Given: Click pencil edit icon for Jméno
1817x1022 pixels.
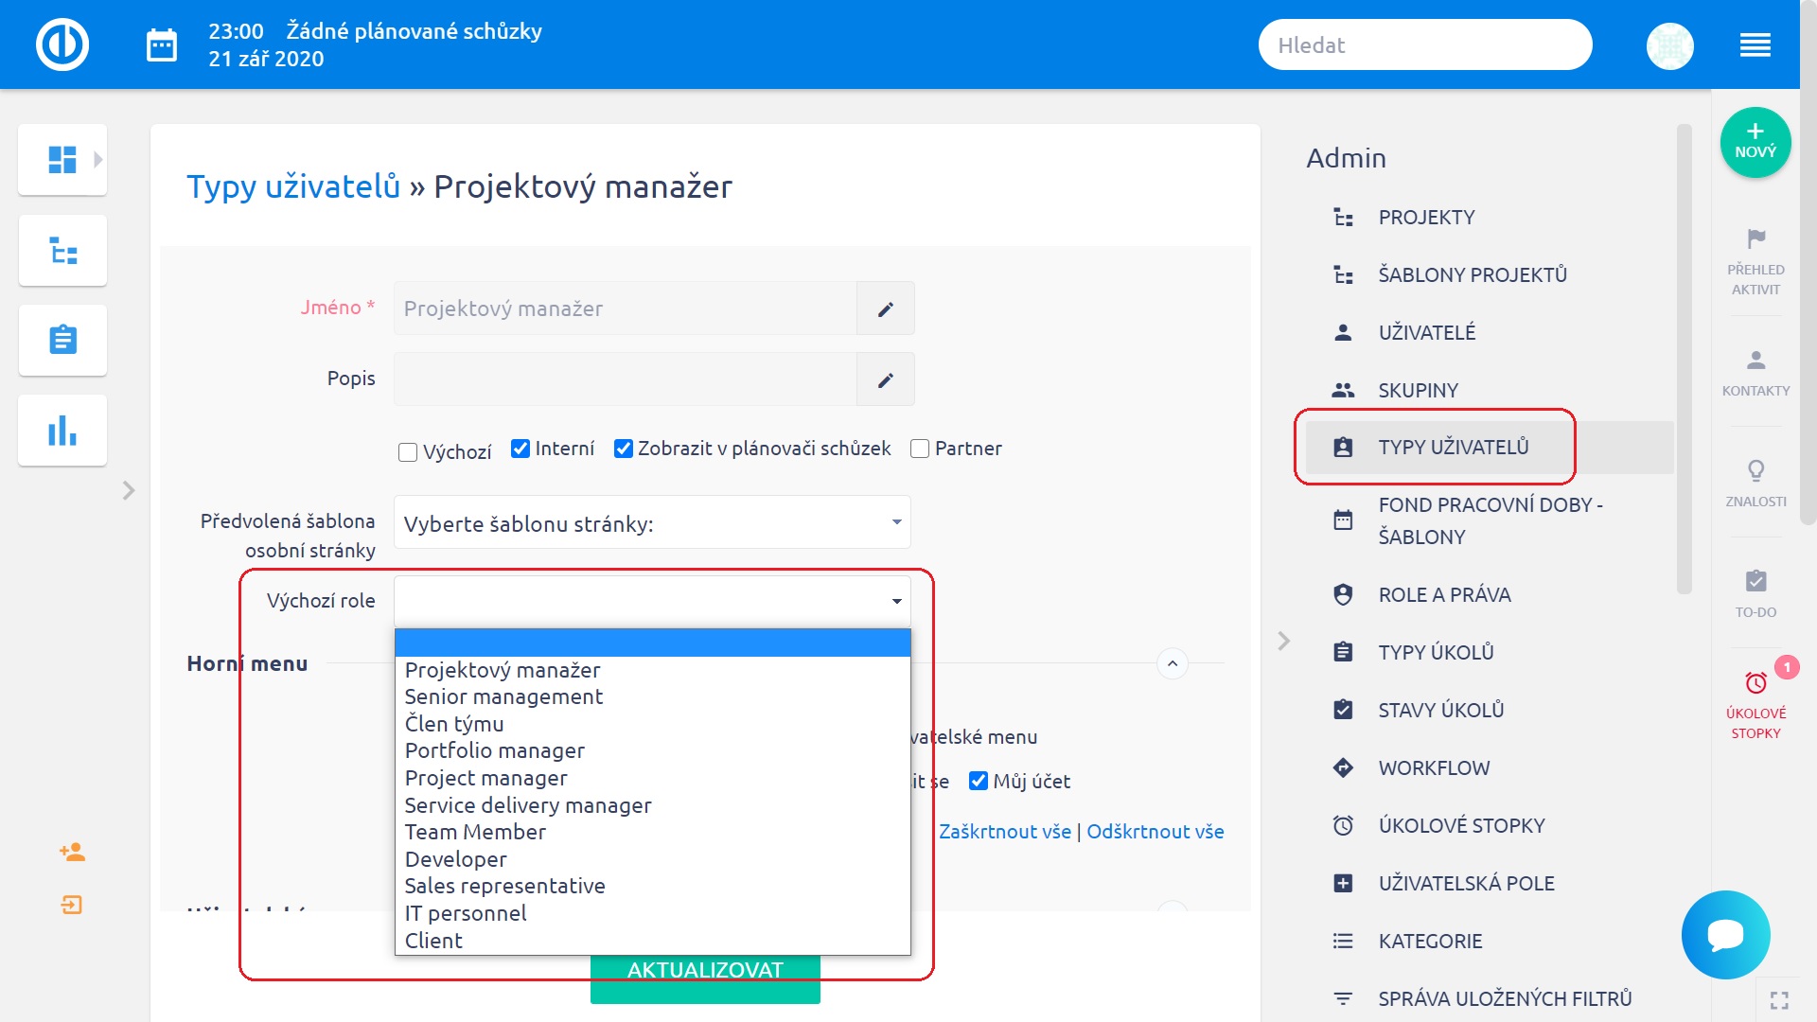Looking at the screenshot, I should [885, 308].
